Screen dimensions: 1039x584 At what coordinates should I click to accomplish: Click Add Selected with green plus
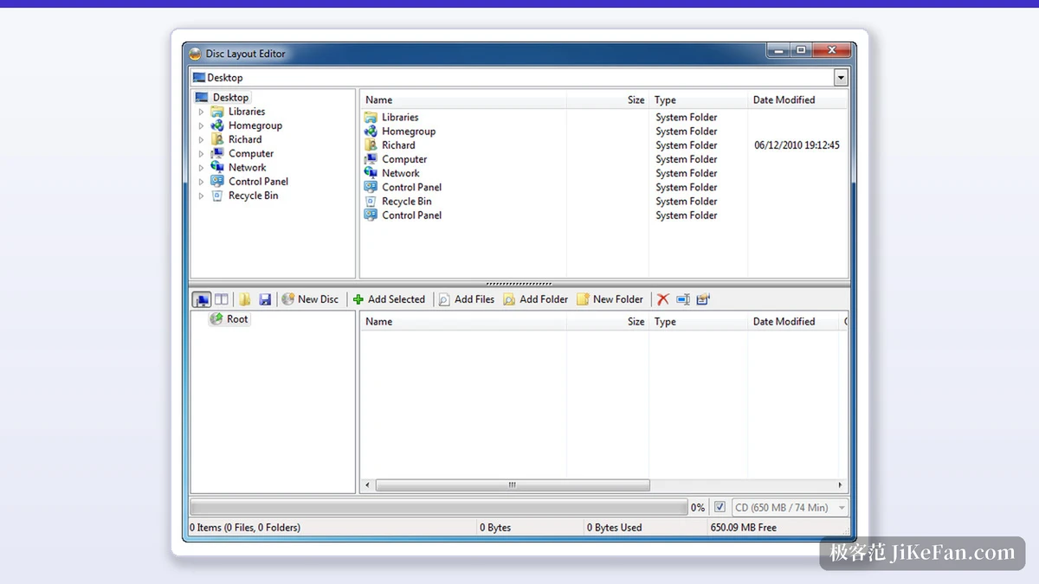(389, 299)
